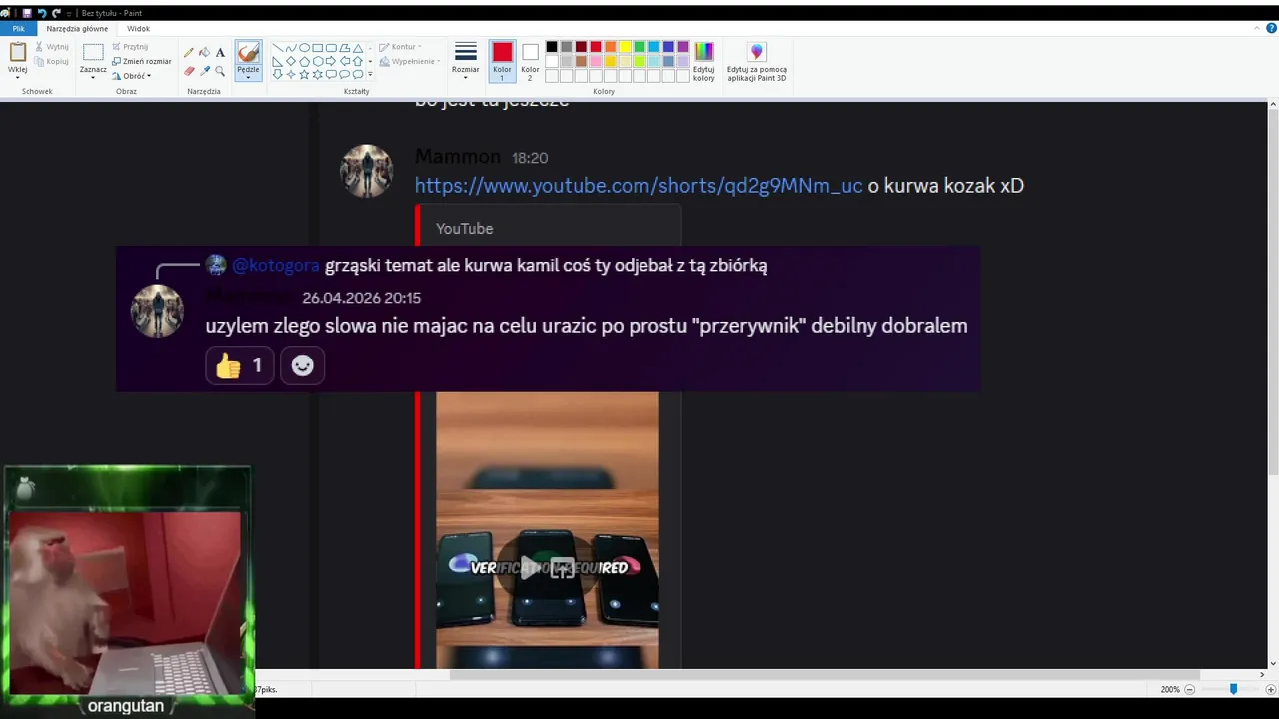Click the @kotogora mention in reply
The image size is (1279, 719).
(x=276, y=265)
